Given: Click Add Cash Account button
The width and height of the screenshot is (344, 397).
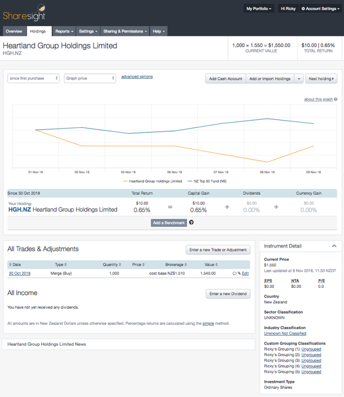Looking at the screenshot, I should click(225, 79).
